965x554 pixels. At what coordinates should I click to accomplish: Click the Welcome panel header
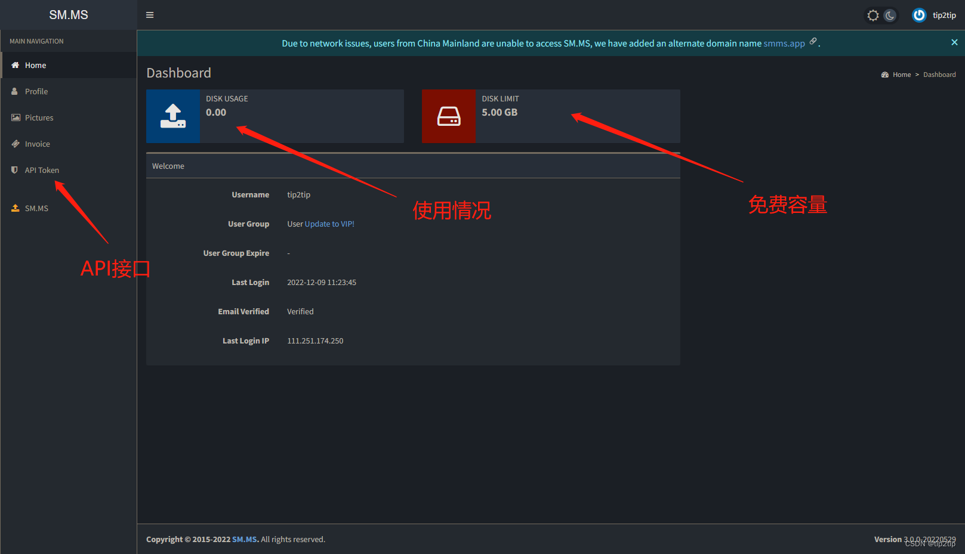point(413,166)
